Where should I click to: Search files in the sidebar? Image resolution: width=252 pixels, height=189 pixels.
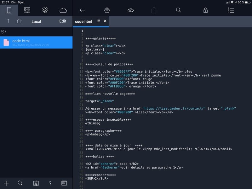click(20, 183)
